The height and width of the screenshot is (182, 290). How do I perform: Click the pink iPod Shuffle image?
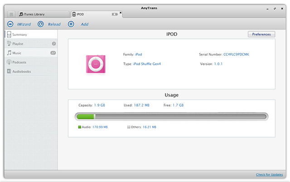click(96, 64)
